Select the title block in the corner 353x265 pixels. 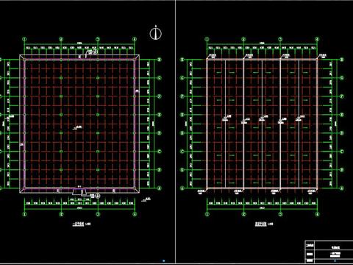[329, 251]
